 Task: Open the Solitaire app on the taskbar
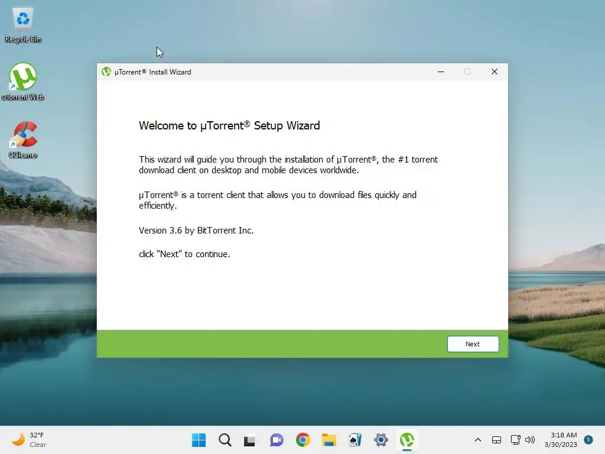coord(355,440)
